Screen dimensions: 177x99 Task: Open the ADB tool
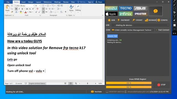point(111,20)
